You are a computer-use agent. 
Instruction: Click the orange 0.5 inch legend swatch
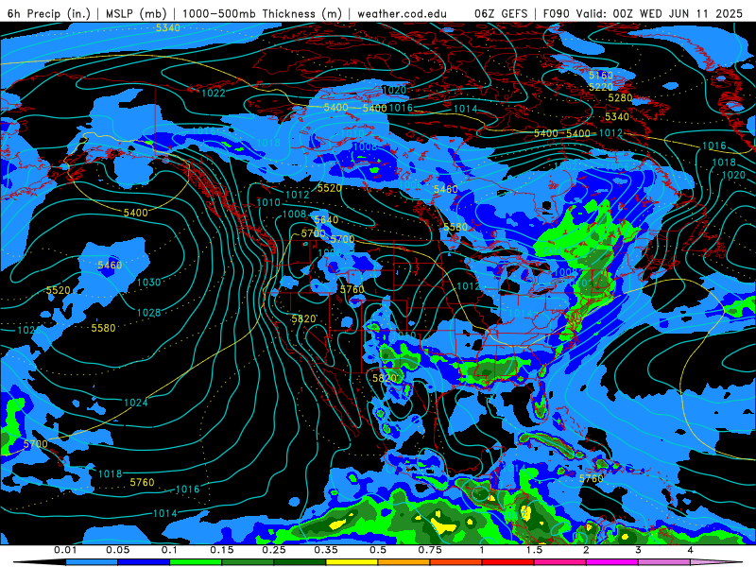click(404, 562)
